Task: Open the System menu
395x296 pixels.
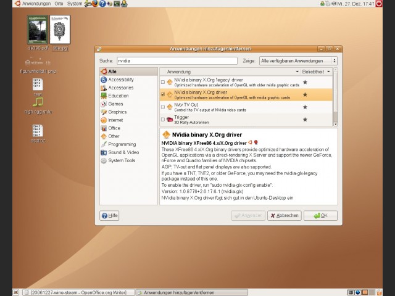Action: [75, 4]
